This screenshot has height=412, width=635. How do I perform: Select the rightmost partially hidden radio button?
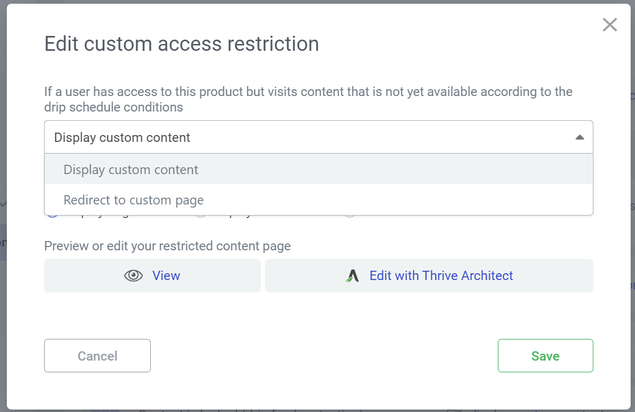(x=350, y=216)
